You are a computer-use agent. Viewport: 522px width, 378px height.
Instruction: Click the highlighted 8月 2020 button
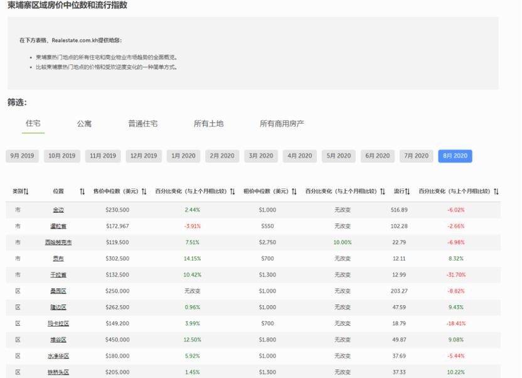455,156
